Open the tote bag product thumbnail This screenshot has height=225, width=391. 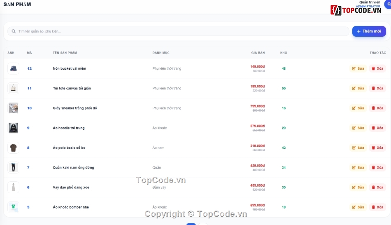point(14,88)
